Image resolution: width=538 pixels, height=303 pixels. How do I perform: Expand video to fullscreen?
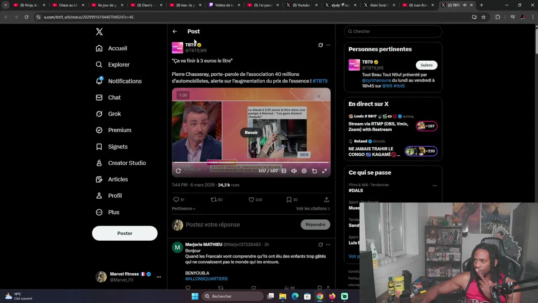(x=324, y=171)
